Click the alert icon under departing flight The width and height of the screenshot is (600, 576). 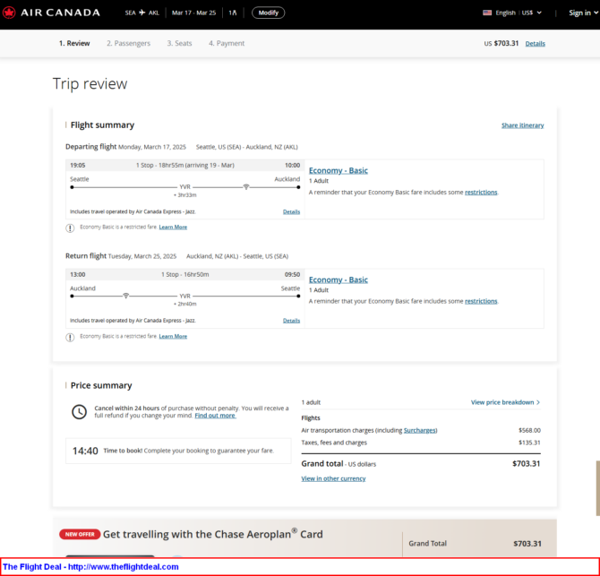click(x=70, y=228)
